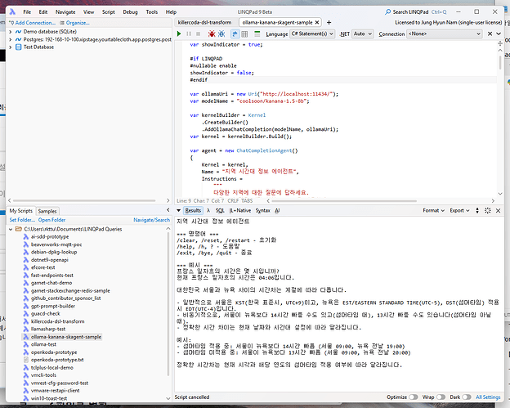Open the Language dropdown
This screenshot has height=408, width=510.
click(x=312, y=34)
